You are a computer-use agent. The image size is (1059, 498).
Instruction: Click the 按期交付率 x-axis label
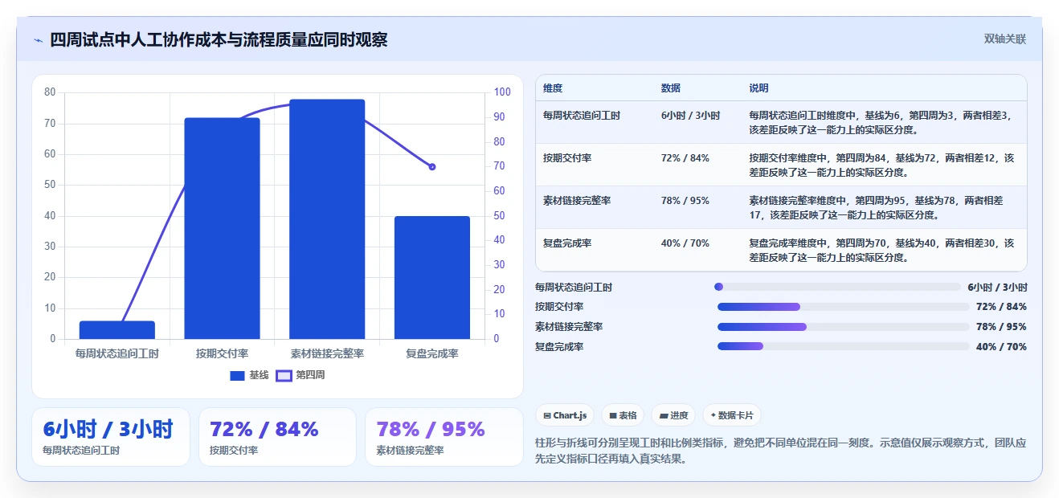coord(222,353)
